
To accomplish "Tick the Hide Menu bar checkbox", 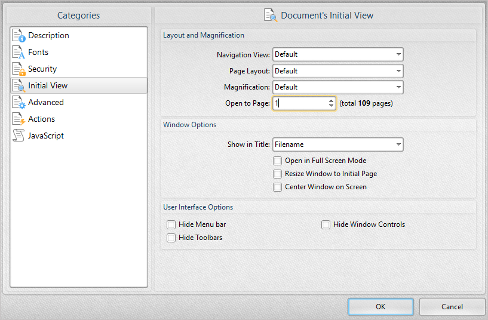I will pos(171,224).
